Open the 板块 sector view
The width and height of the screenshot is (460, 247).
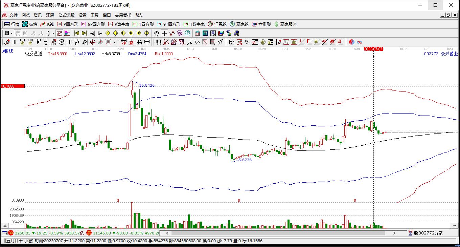30,24
